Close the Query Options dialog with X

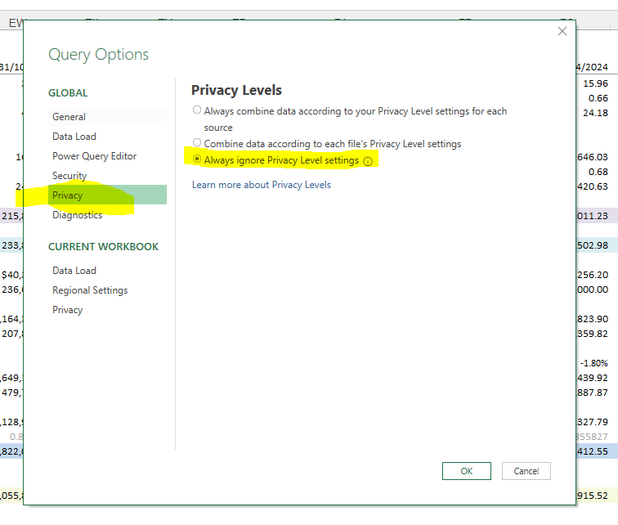tap(562, 32)
